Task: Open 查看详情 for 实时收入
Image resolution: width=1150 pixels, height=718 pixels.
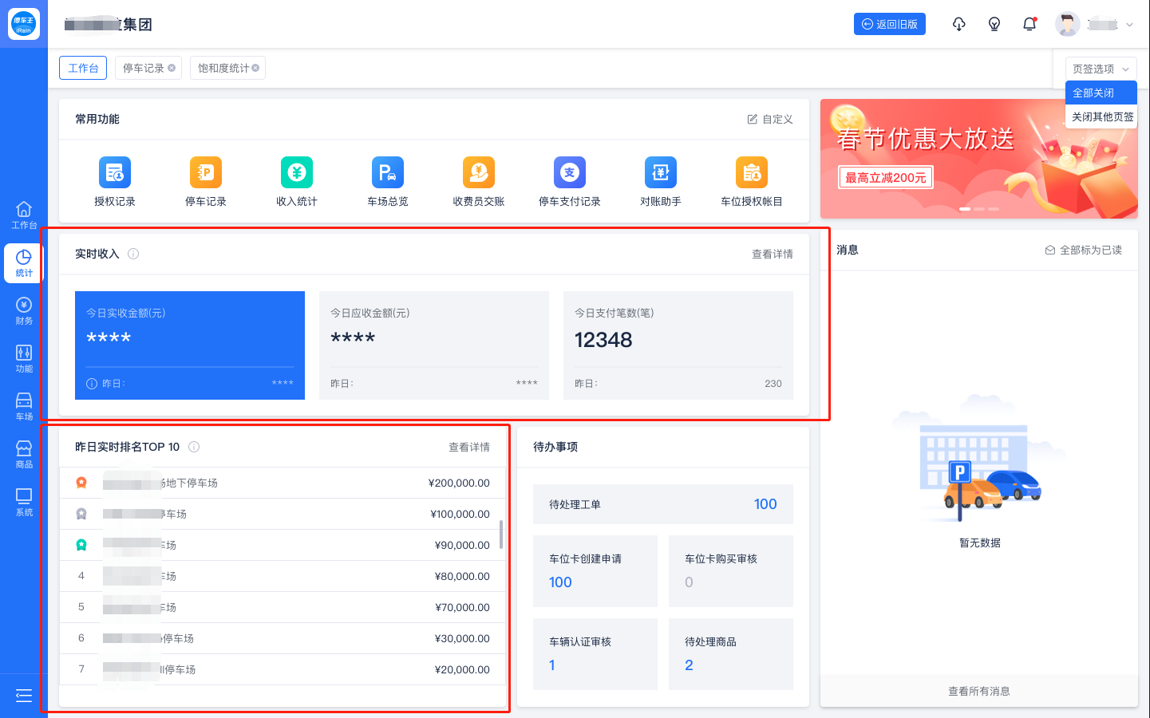Action: 773,254
